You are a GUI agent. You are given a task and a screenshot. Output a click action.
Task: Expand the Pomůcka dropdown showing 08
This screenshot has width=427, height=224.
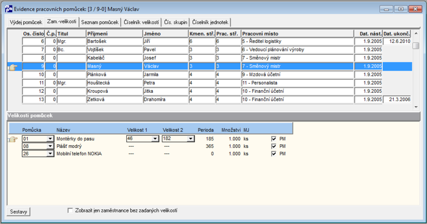tap(50, 146)
